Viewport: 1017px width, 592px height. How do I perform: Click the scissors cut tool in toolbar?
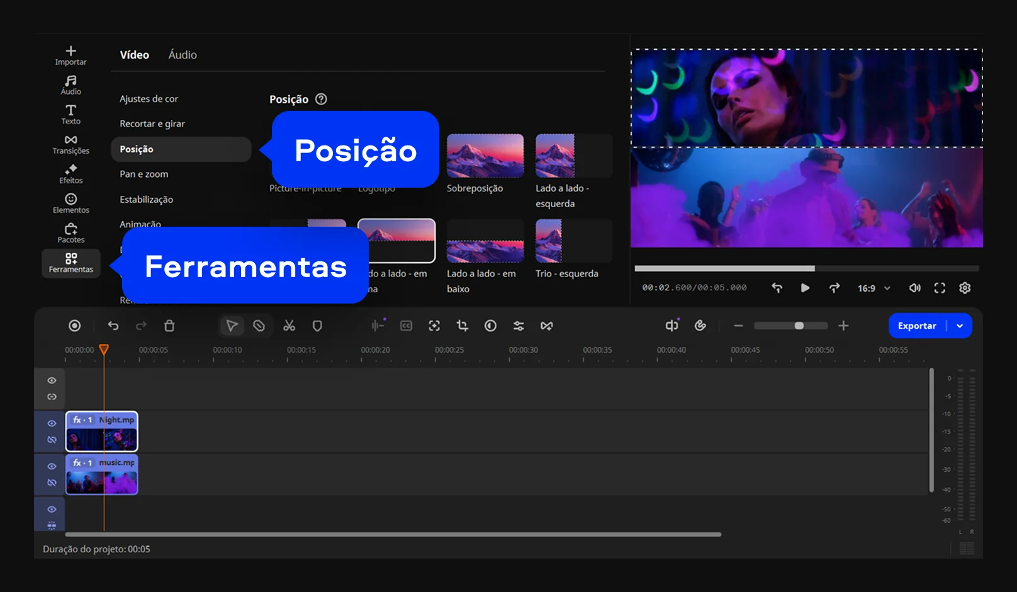click(289, 326)
